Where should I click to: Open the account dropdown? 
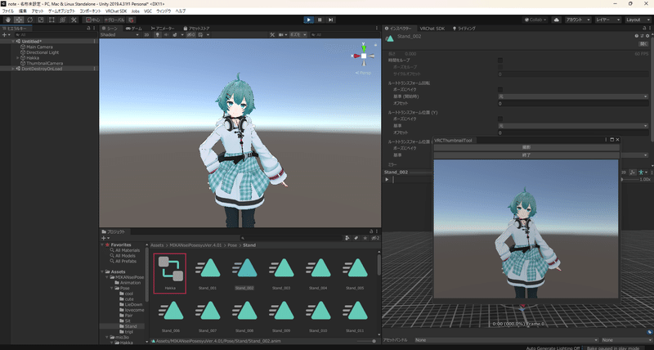point(578,20)
